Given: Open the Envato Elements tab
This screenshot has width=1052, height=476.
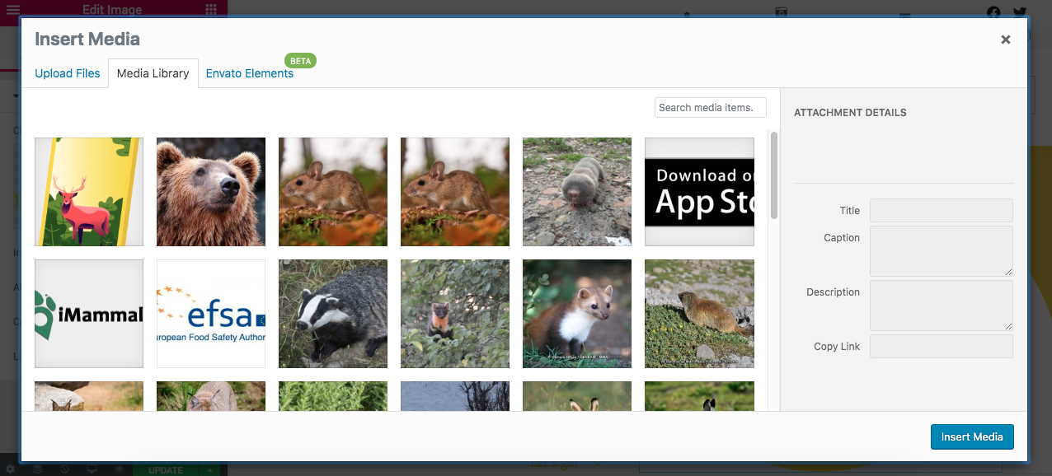Looking at the screenshot, I should (250, 73).
